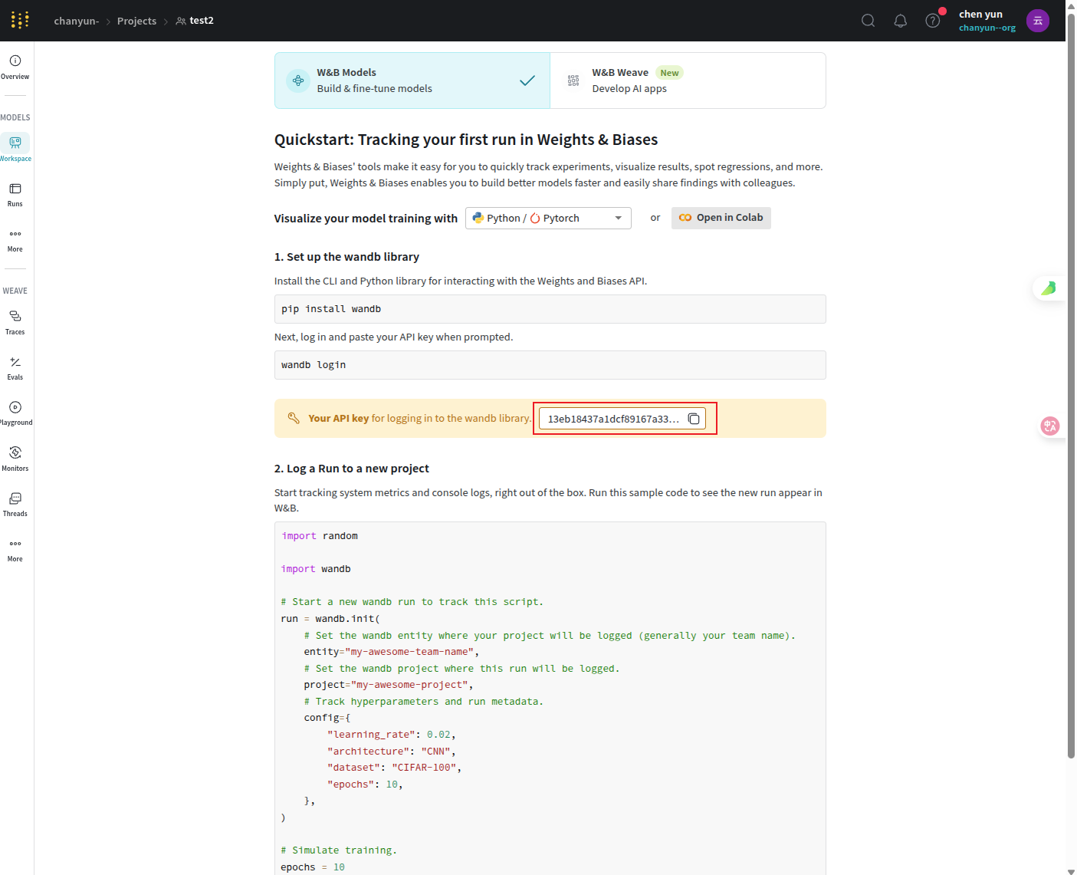Open Threads in the sidebar
The height and width of the screenshot is (875, 1077).
click(x=15, y=505)
